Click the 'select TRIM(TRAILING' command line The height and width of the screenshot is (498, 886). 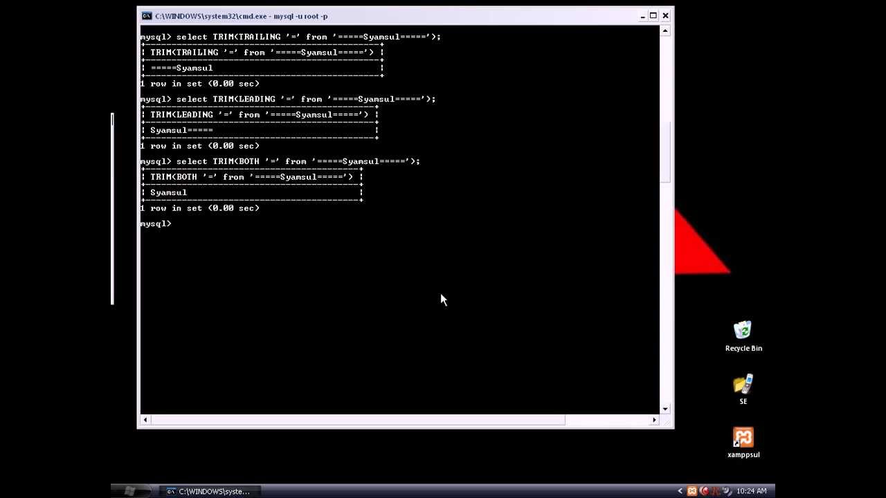[291, 37]
